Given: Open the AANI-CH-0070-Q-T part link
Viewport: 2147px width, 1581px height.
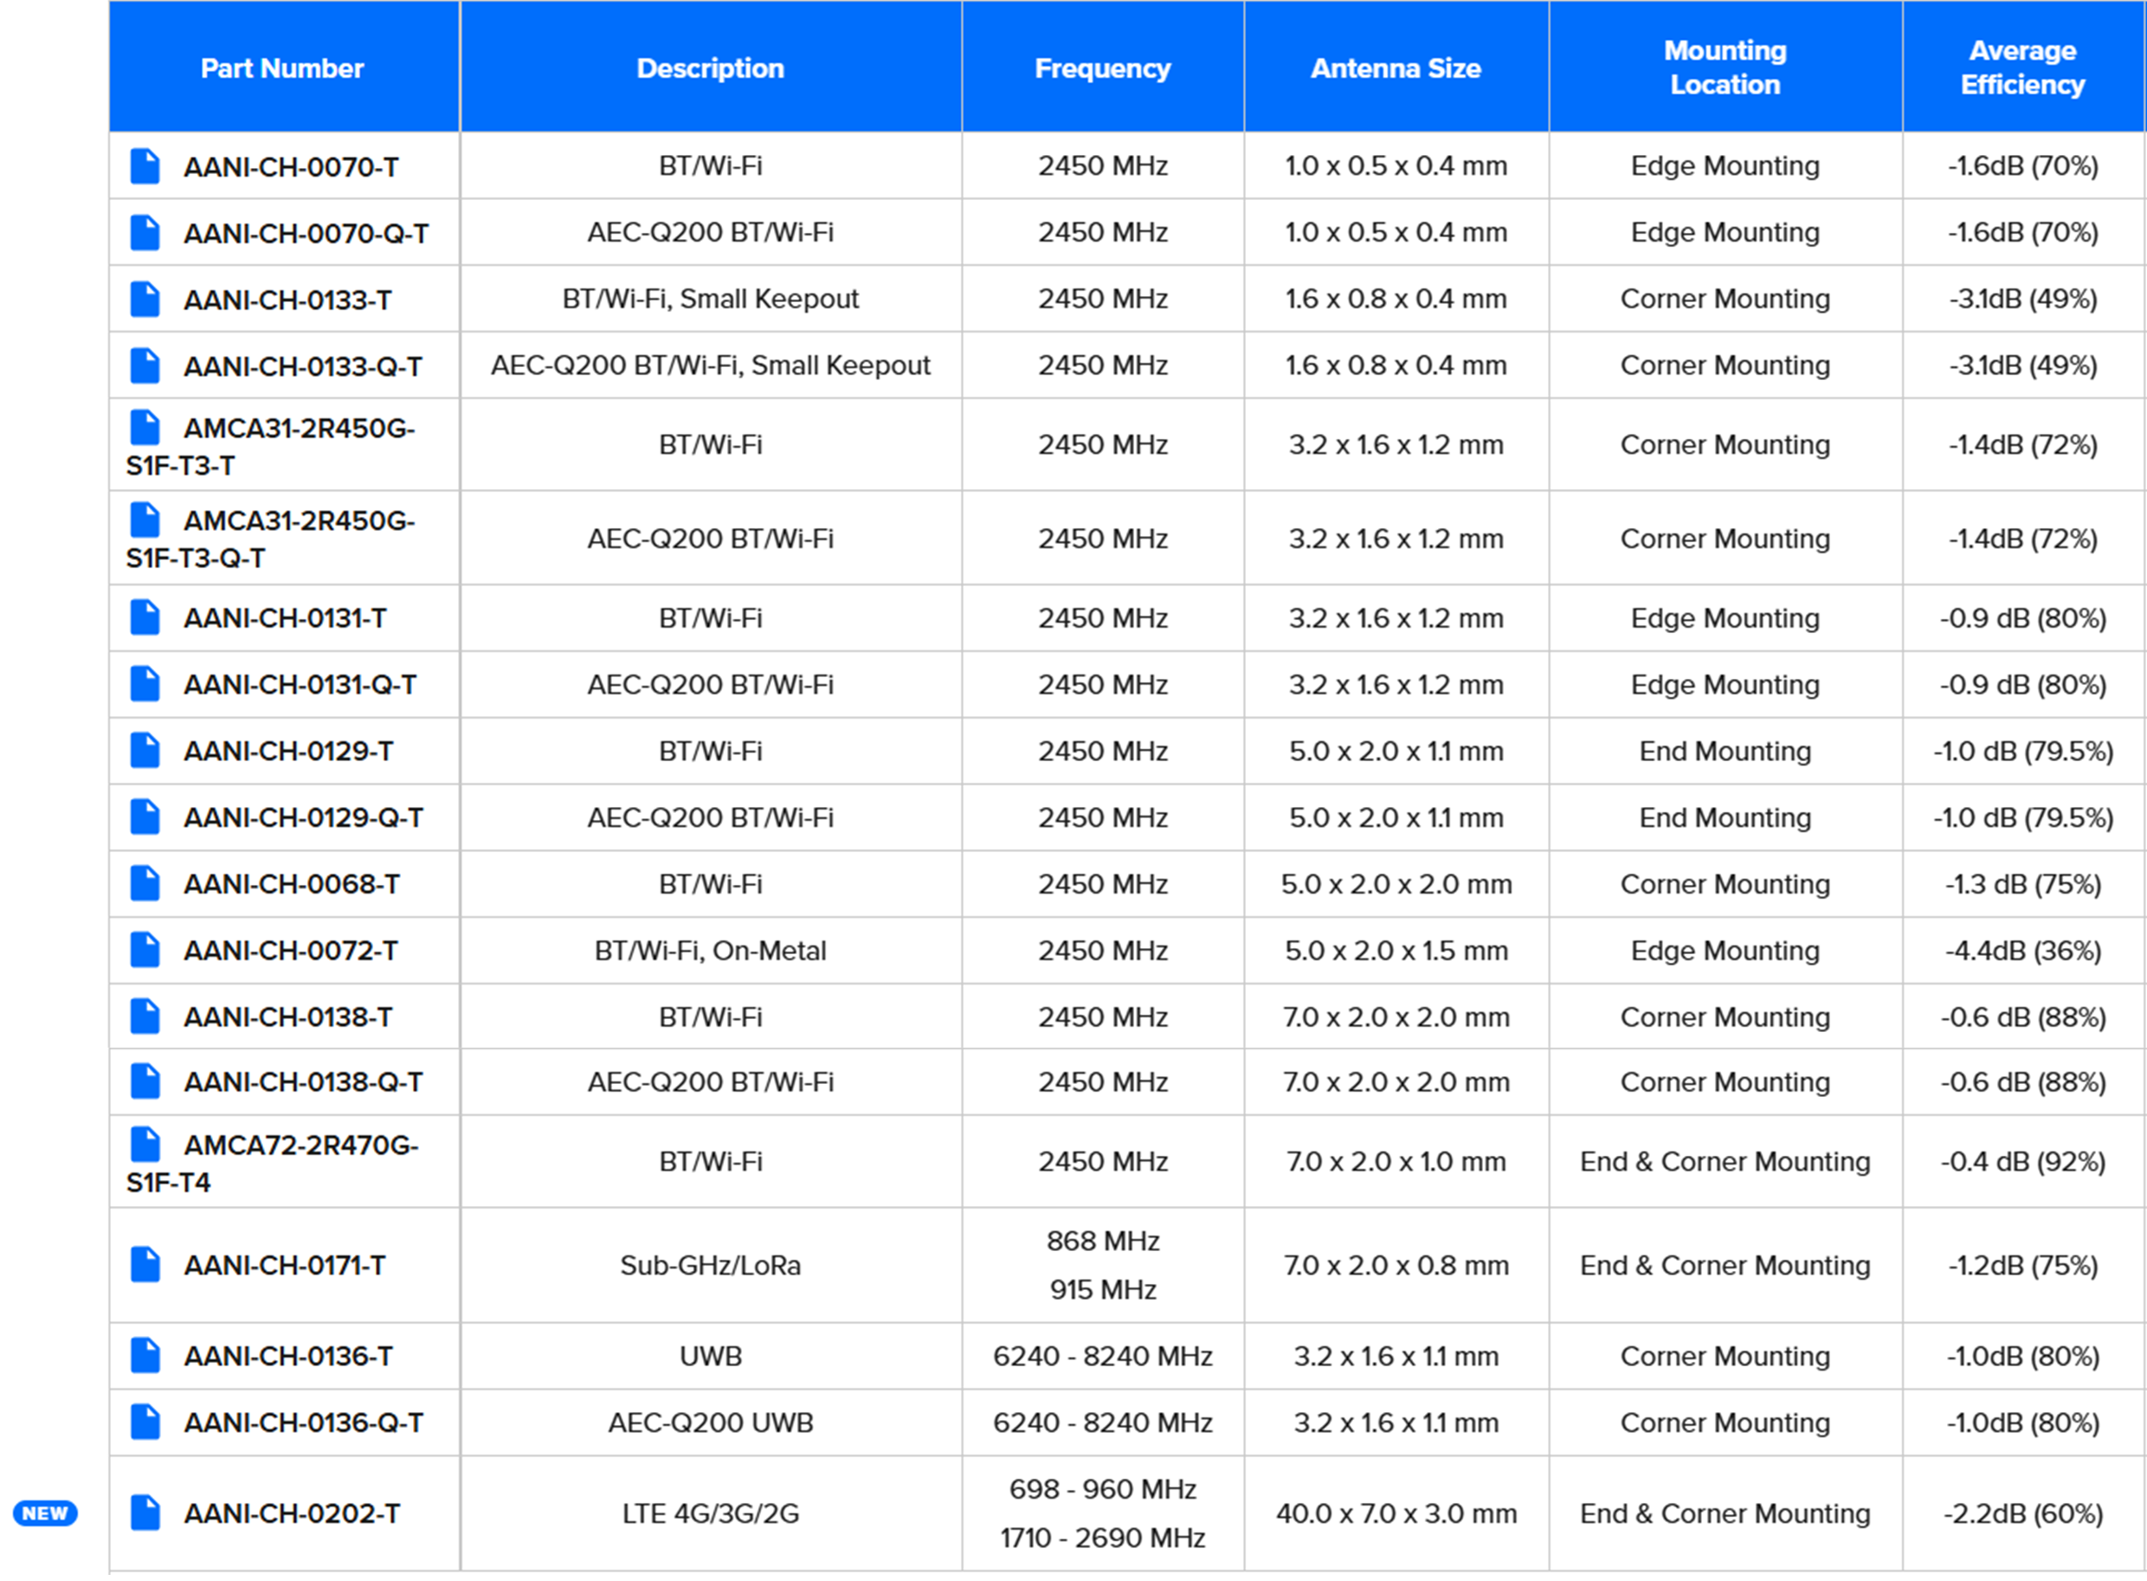Looking at the screenshot, I should pyautogui.click(x=306, y=234).
